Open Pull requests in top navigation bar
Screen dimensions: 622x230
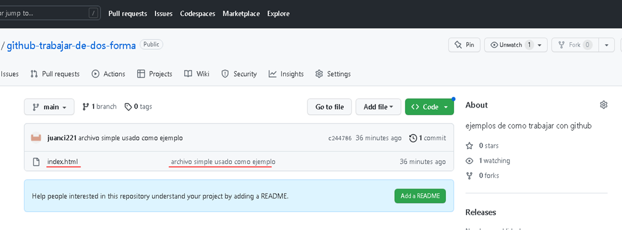(x=128, y=14)
